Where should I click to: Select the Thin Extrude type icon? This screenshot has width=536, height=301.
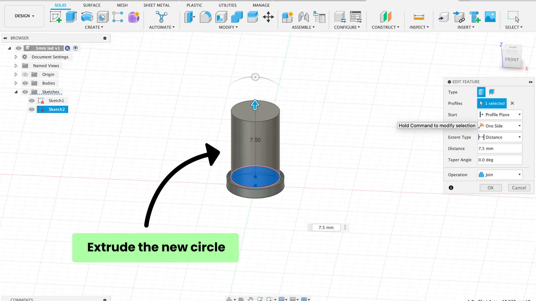(492, 92)
